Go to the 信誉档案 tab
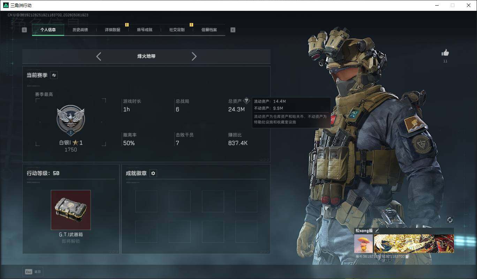Image resolution: width=477 pixels, height=279 pixels. click(209, 30)
